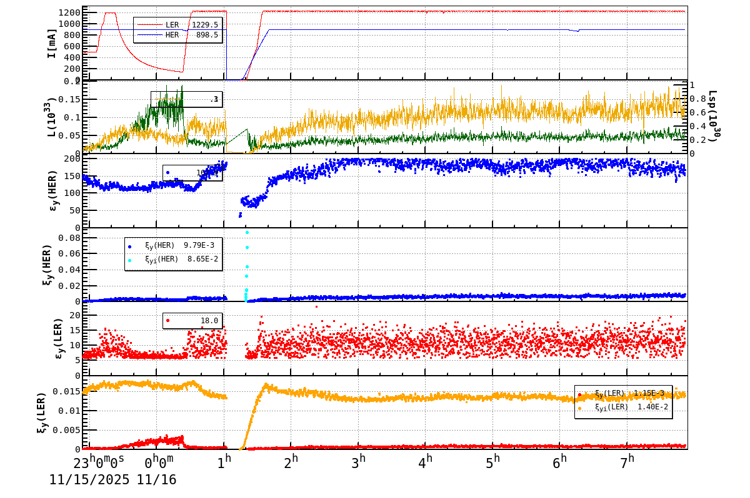Click the red ξy(LER) legend marker

pos(579,394)
